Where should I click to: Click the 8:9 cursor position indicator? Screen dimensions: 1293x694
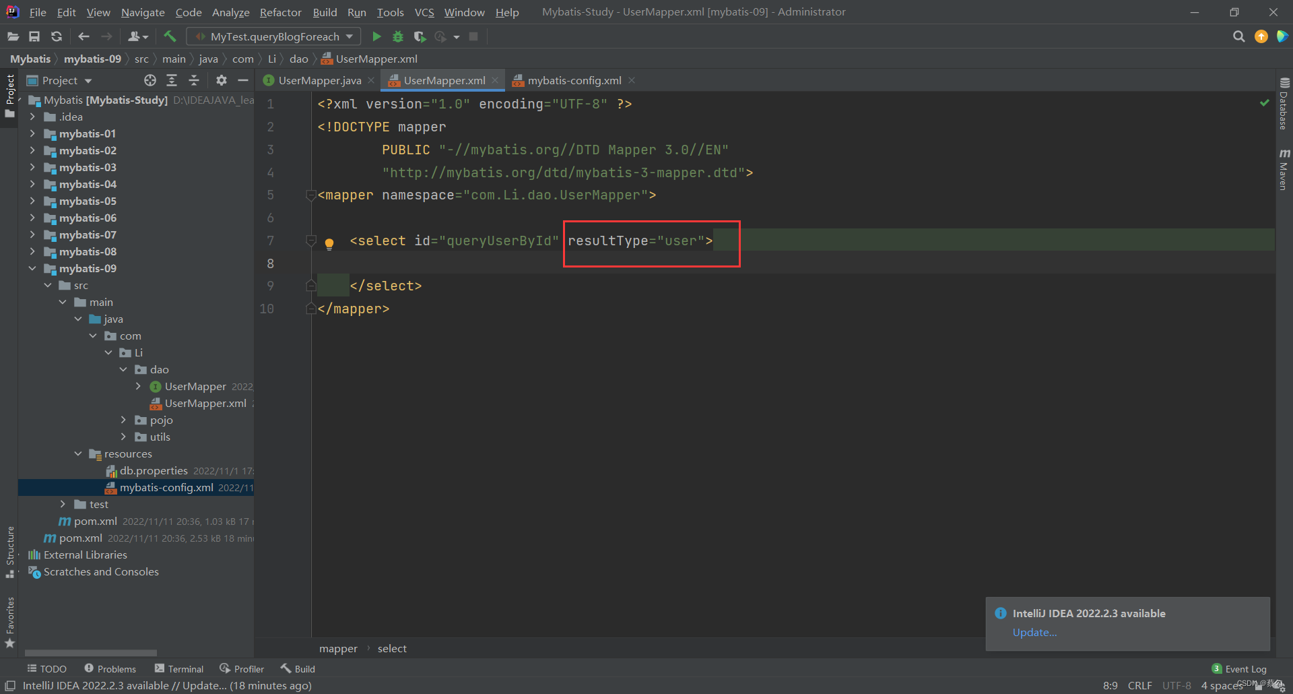click(1110, 685)
